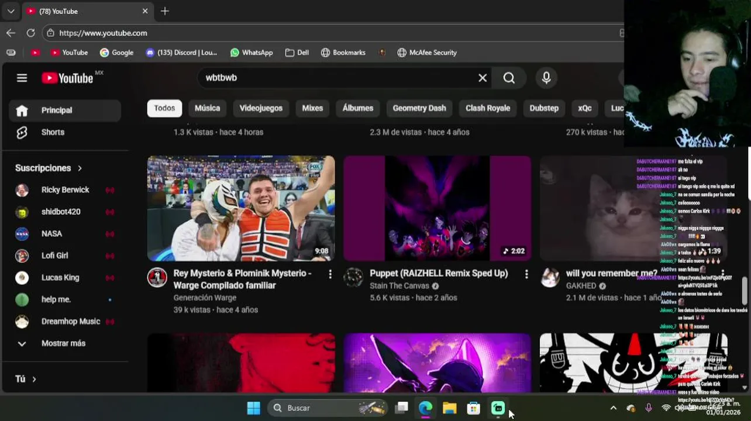Screen dimensions: 751x421
Task: Open options menu for Puppet video
Action: (x=526, y=274)
